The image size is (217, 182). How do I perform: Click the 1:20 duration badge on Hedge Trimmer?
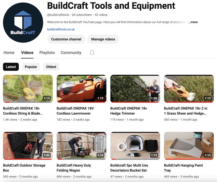(154, 98)
